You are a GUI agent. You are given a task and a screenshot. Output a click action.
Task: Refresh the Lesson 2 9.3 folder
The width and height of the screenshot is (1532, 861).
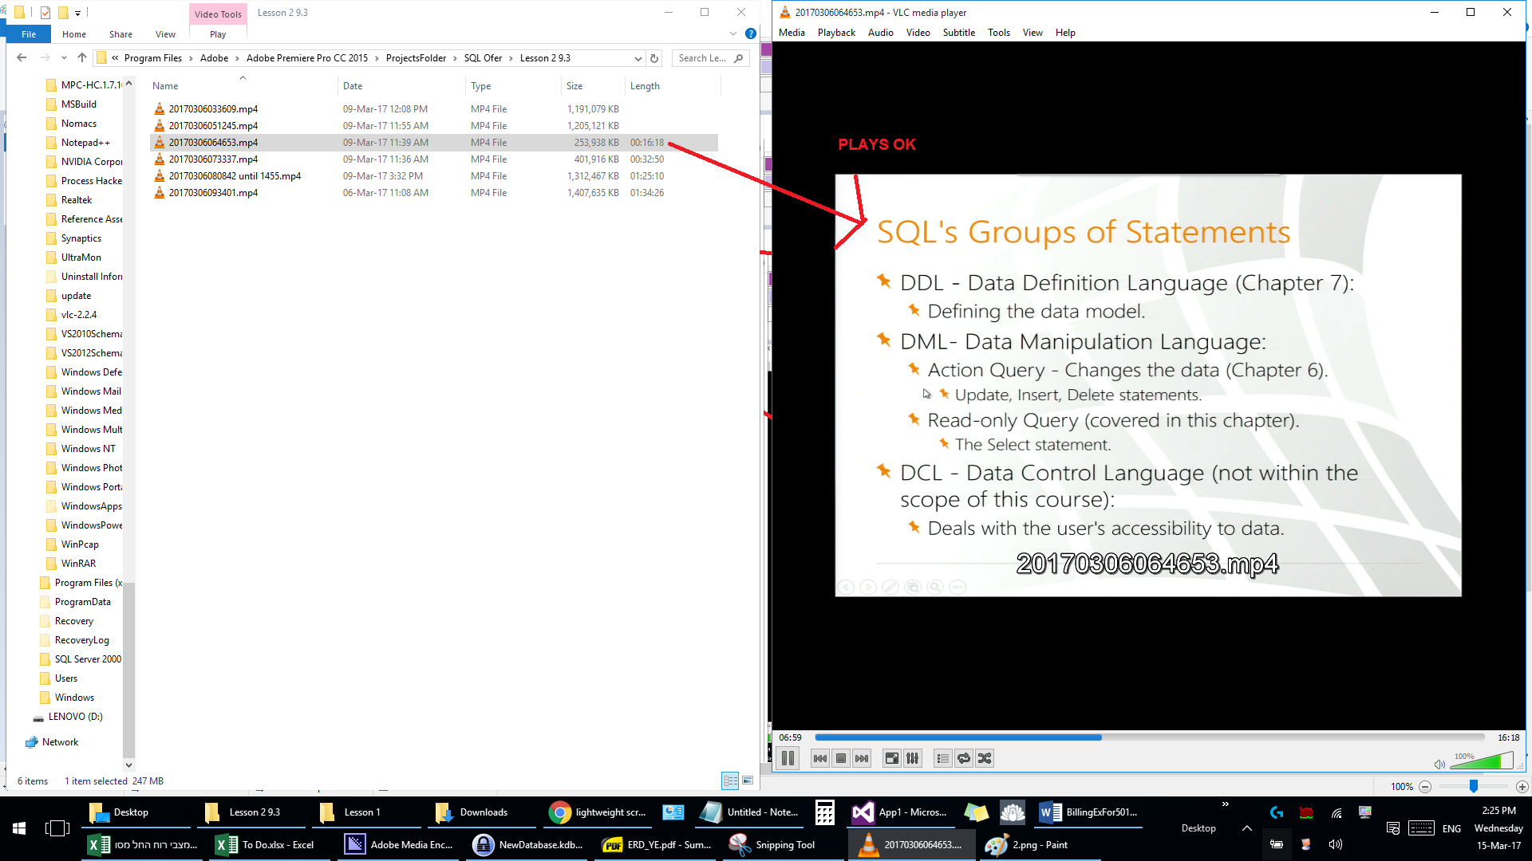(x=654, y=58)
